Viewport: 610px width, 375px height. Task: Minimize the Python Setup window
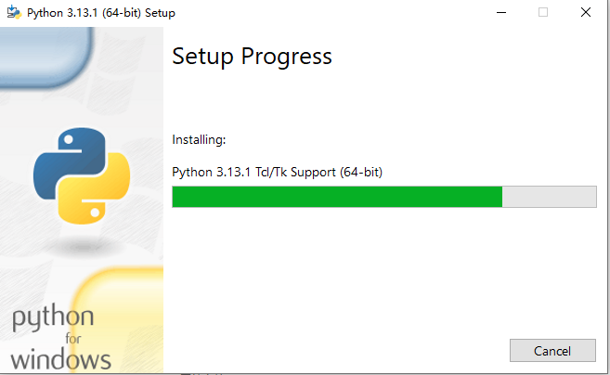coord(501,13)
